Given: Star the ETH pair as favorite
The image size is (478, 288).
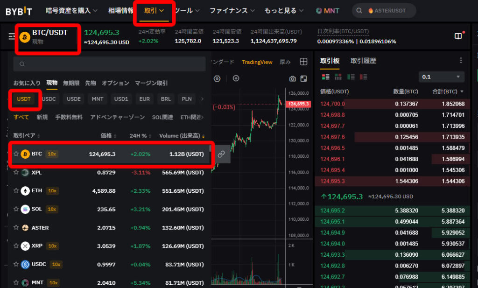Looking at the screenshot, I should click(x=16, y=191).
